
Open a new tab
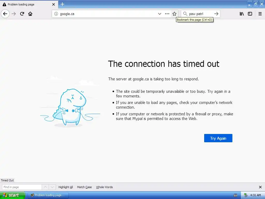tap(62, 4)
